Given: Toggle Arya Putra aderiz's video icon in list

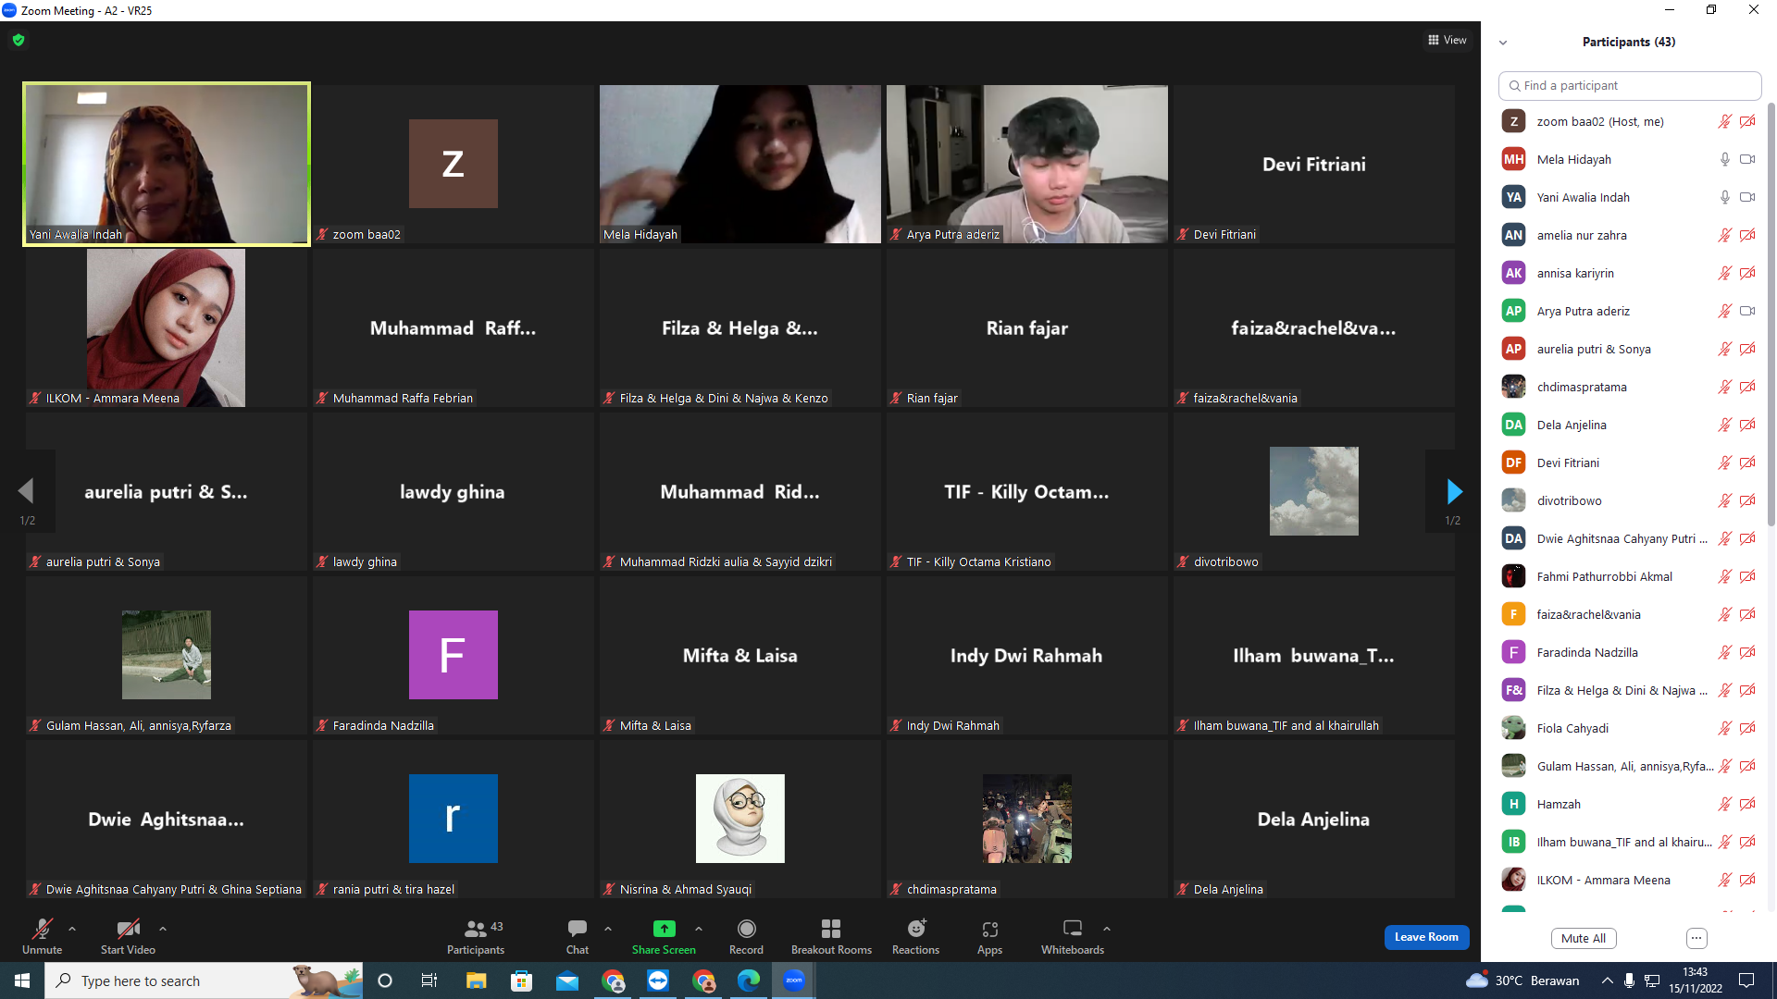Looking at the screenshot, I should click(1747, 311).
